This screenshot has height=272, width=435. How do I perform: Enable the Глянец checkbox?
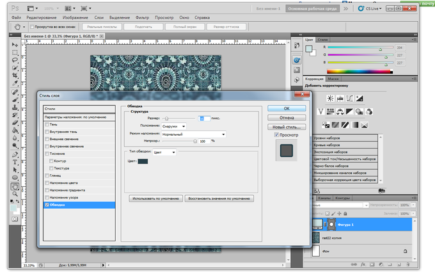tap(47, 175)
